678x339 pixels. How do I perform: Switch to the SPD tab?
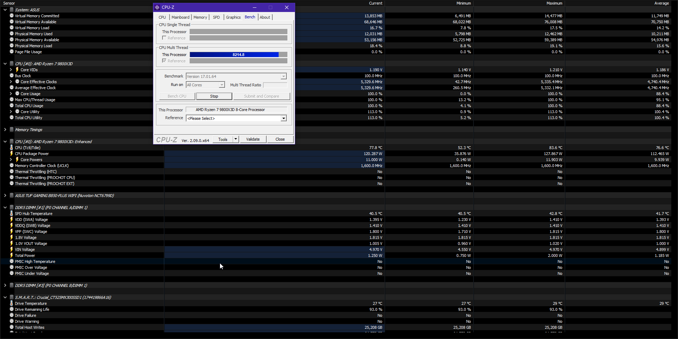(216, 17)
